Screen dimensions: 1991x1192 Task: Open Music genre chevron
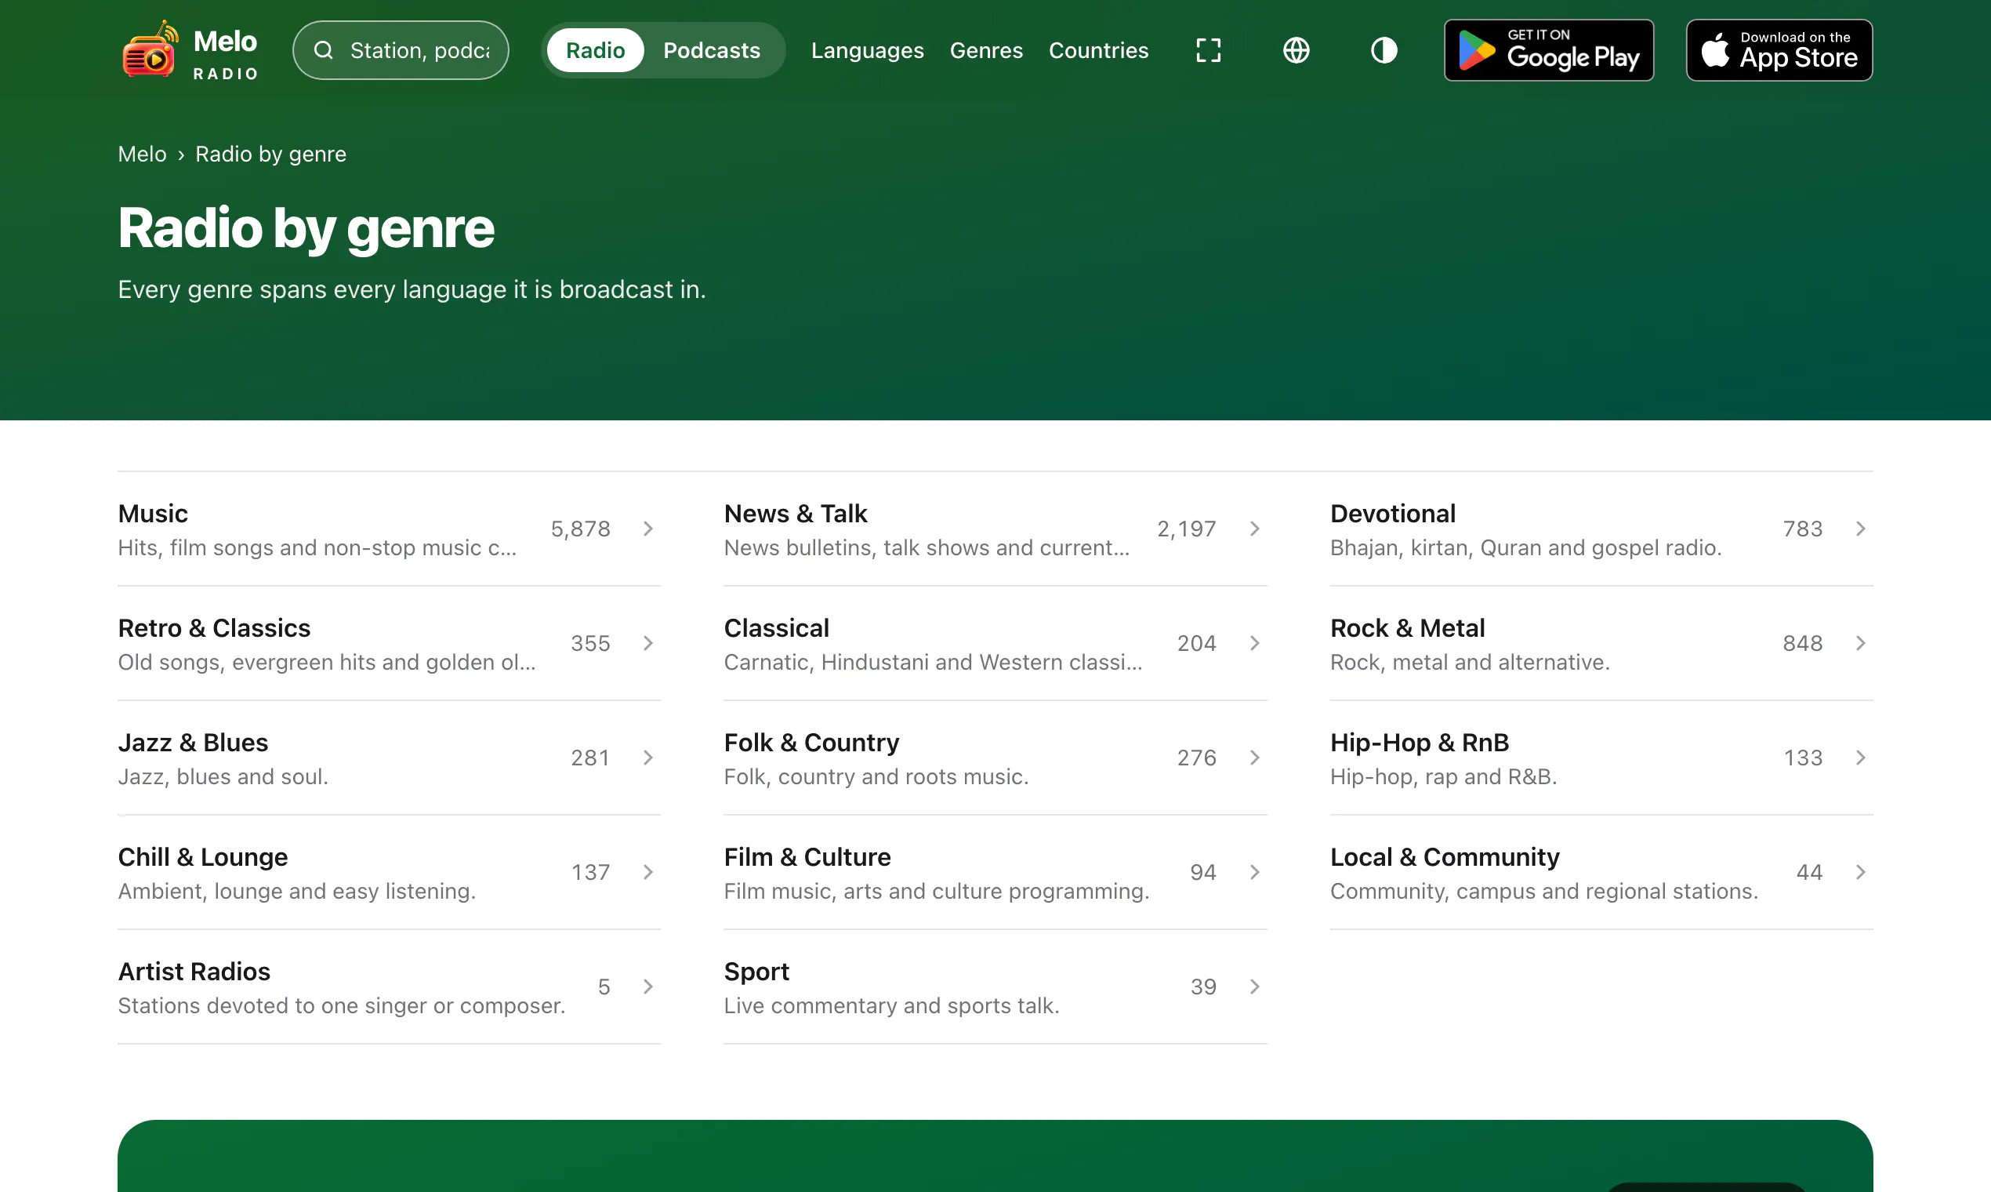point(648,529)
